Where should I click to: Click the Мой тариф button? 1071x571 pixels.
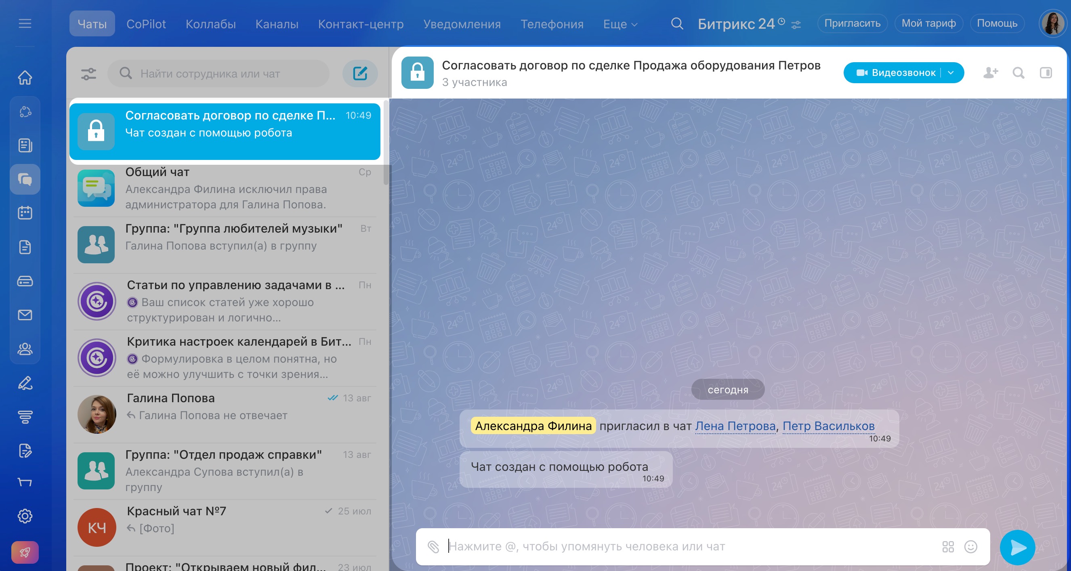point(929,23)
